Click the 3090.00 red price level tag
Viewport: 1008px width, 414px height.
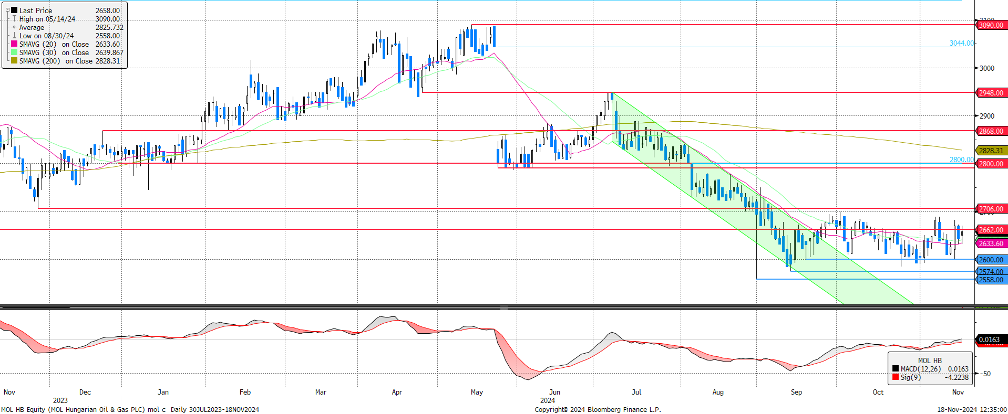click(x=991, y=25)
